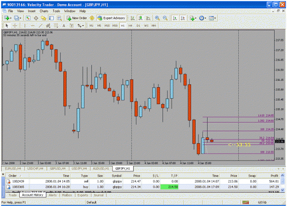Select the Fibonacci Retracement tool
The height and width of the screenshot is (206, 287).
point(56,26)
